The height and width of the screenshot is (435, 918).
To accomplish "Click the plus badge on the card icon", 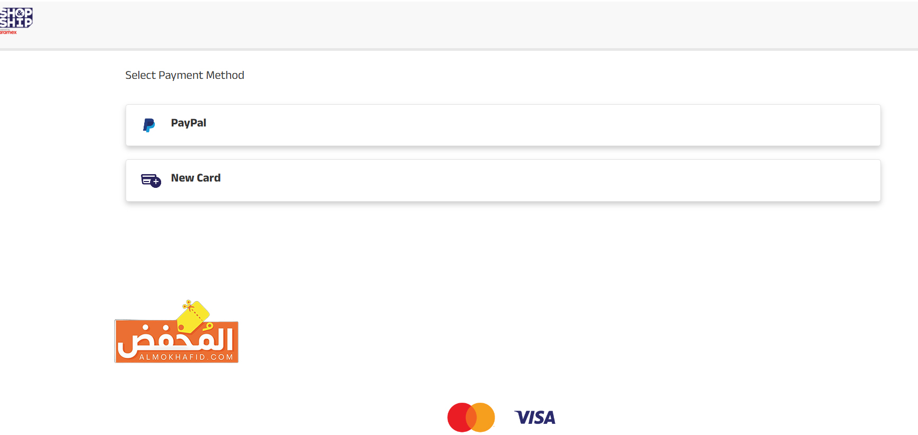I will coord(156,183).
